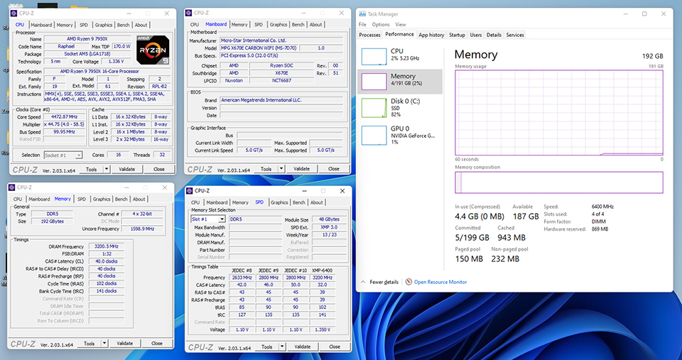Screen dimensions: 682x360
Task: Open the Options menu in Task Manager
Action: click(x=381, y=24)
